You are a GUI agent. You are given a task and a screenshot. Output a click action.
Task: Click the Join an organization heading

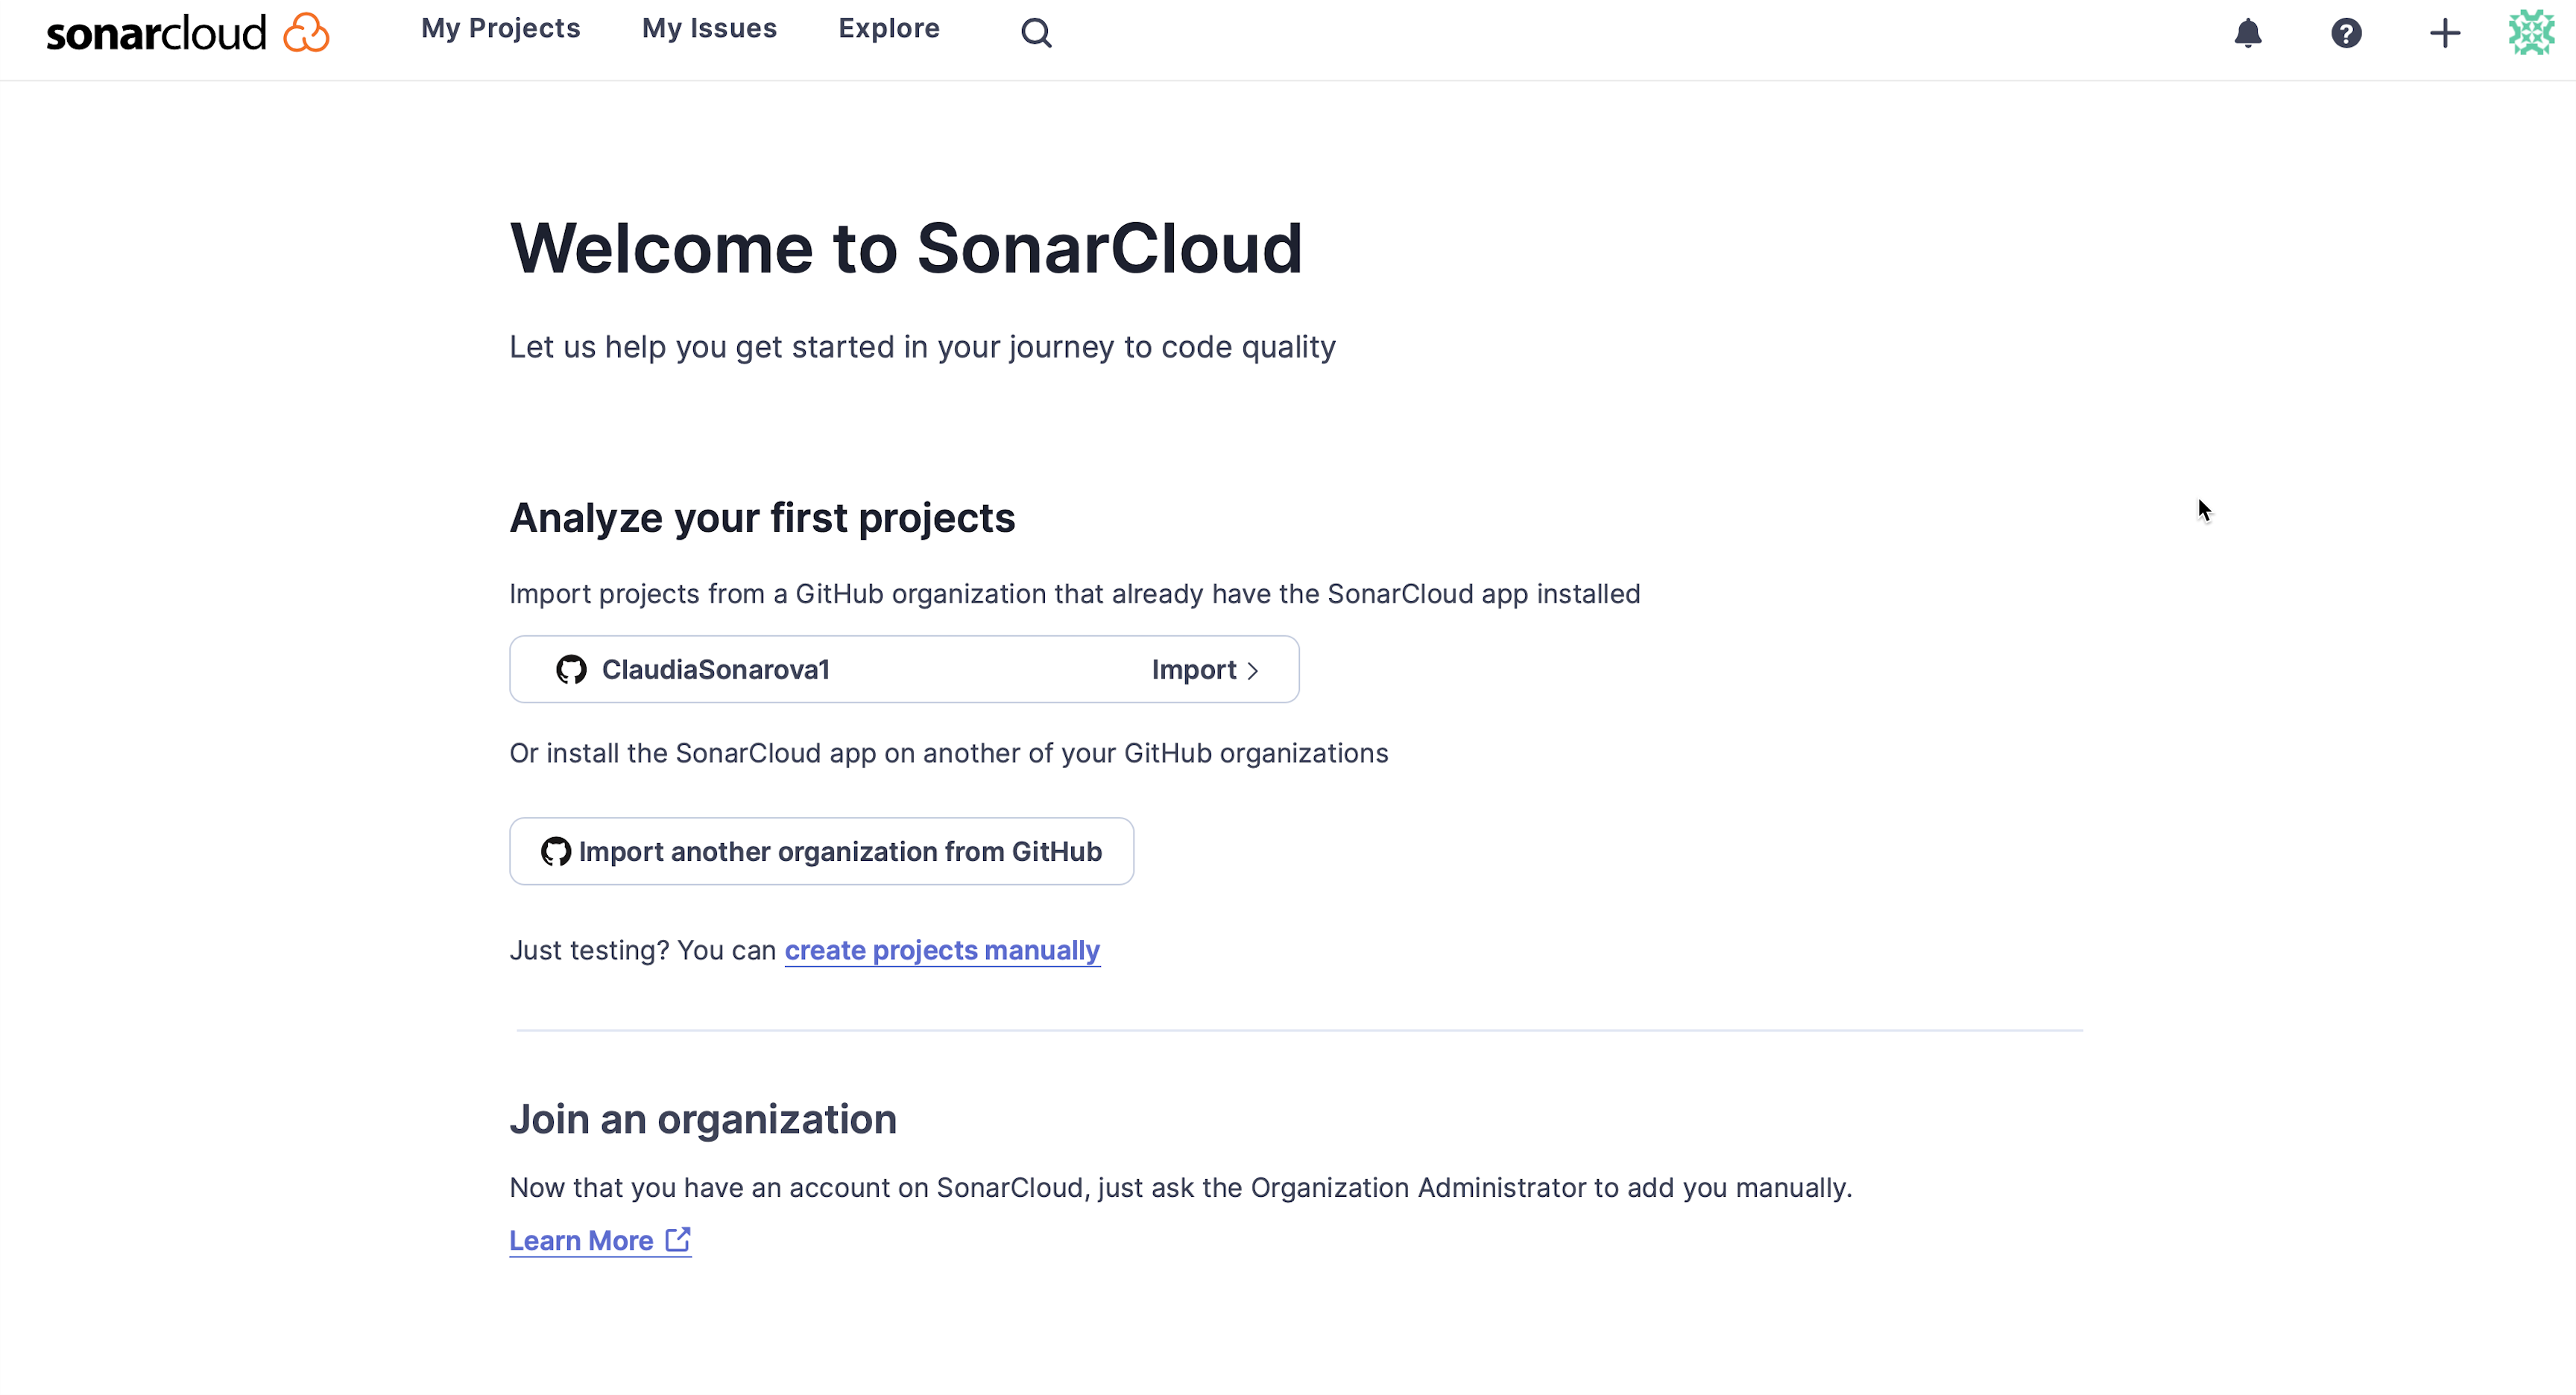(x=703, y=1119)
